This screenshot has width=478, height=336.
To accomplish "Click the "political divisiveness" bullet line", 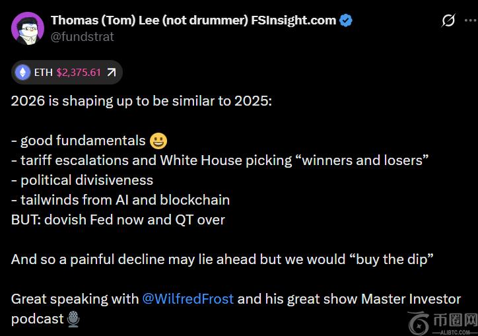I will pos(82,180).
